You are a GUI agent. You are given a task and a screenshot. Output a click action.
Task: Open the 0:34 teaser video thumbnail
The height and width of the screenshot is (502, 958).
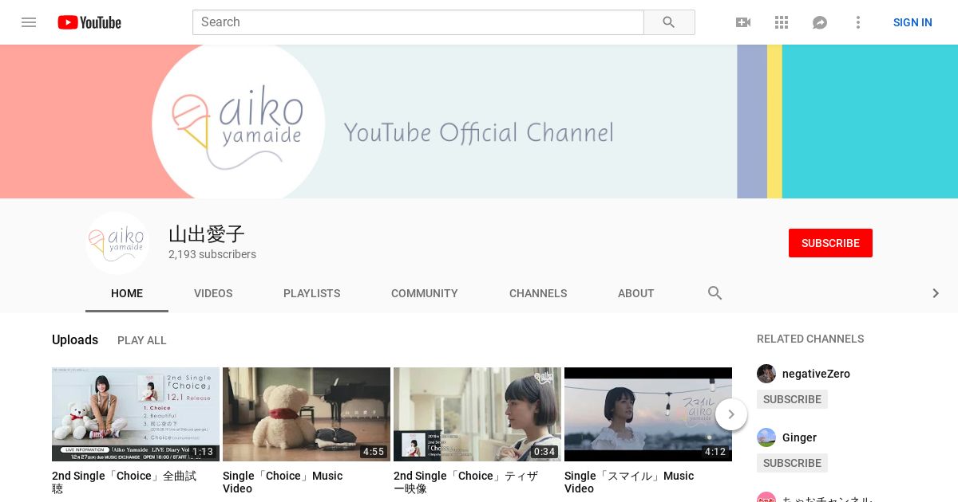[477, 414]
